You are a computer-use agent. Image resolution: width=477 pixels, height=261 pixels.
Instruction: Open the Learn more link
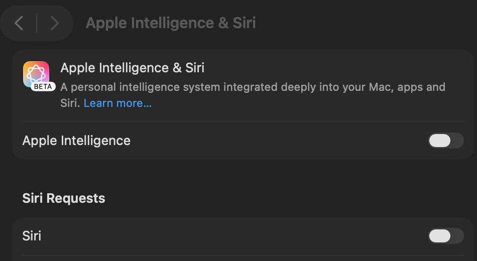[117, 103]
